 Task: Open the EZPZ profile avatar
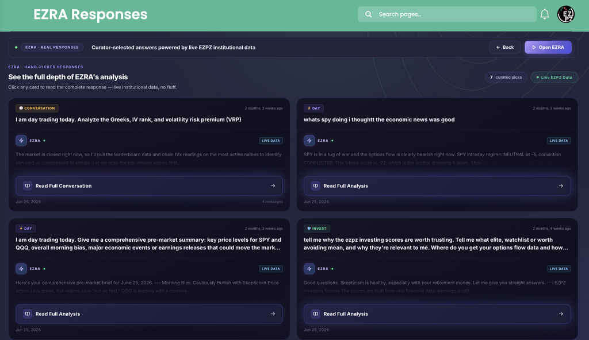click(566, 14)
